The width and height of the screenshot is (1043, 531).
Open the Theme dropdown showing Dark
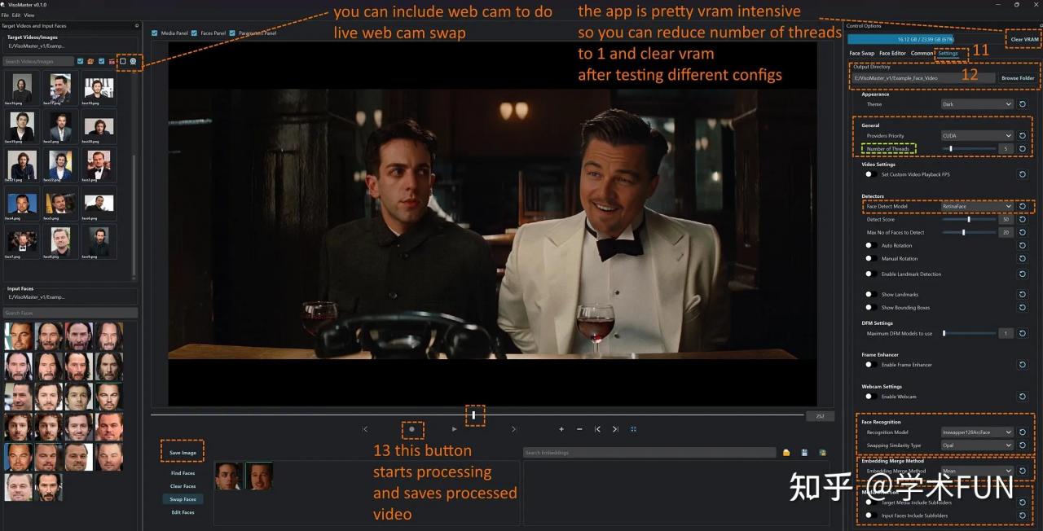coord(977,104)
